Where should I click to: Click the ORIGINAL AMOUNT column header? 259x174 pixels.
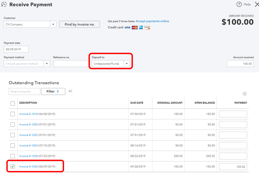(x=170, y=103)
